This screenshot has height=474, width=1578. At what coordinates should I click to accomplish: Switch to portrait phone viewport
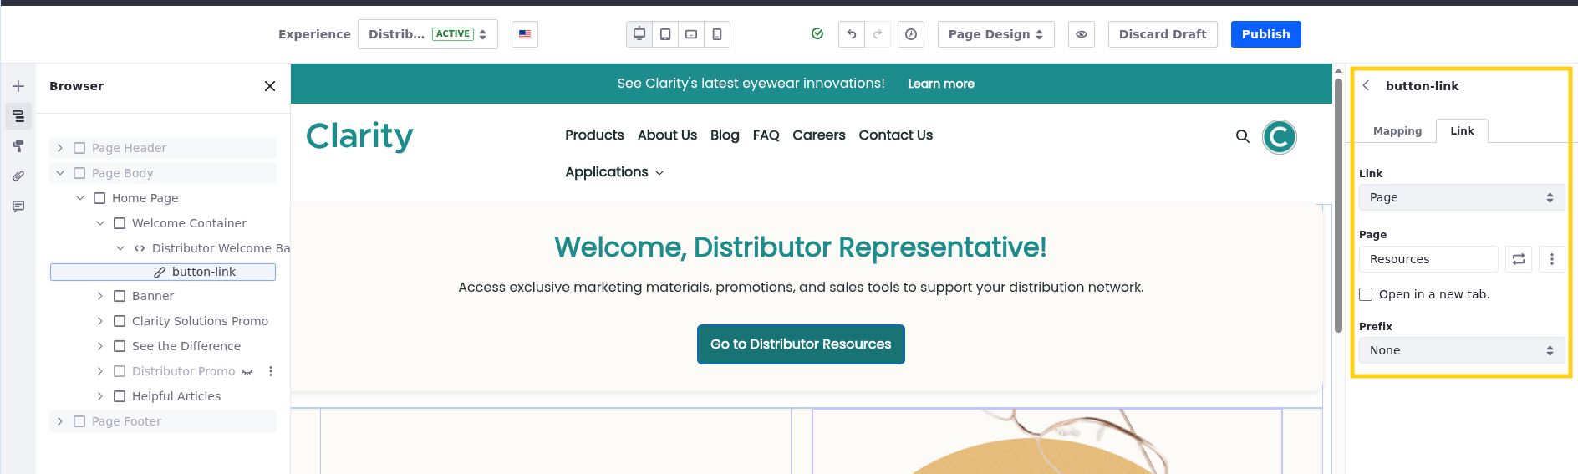point(717,34)
